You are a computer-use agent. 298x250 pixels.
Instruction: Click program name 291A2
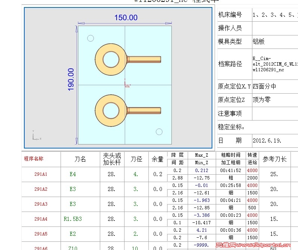pos(41,189)
